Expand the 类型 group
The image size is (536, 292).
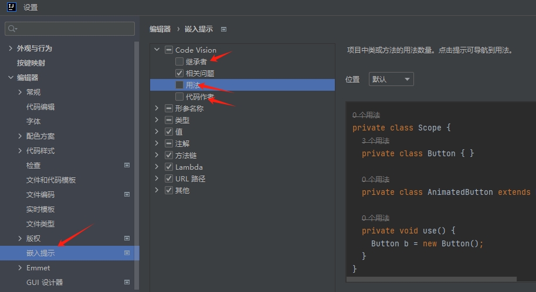click(x=157, y=120)
